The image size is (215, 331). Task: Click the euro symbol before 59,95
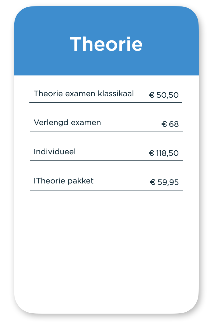pyautogui.click(x=153, y=182)
